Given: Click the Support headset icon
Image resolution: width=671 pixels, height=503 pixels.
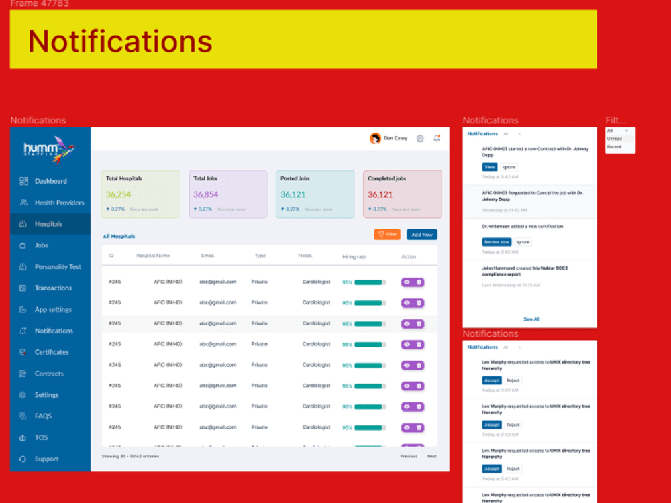Looking at the screenshot, I should (23, 459).
